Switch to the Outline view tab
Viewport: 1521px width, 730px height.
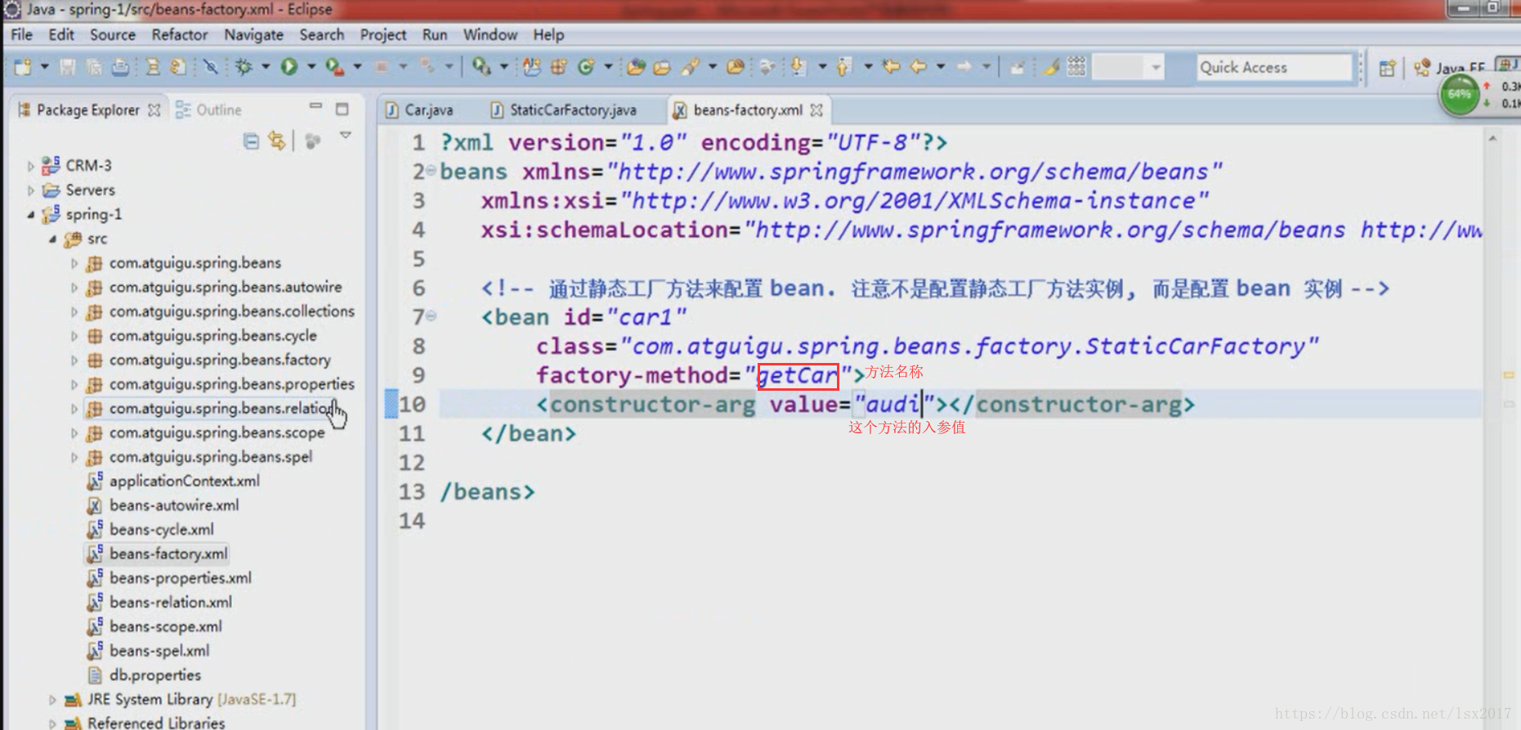click(209, 110)
